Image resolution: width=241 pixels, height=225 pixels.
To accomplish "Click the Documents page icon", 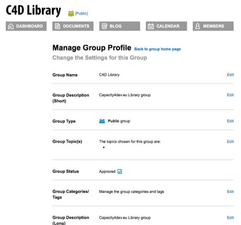I will [57, 26].
